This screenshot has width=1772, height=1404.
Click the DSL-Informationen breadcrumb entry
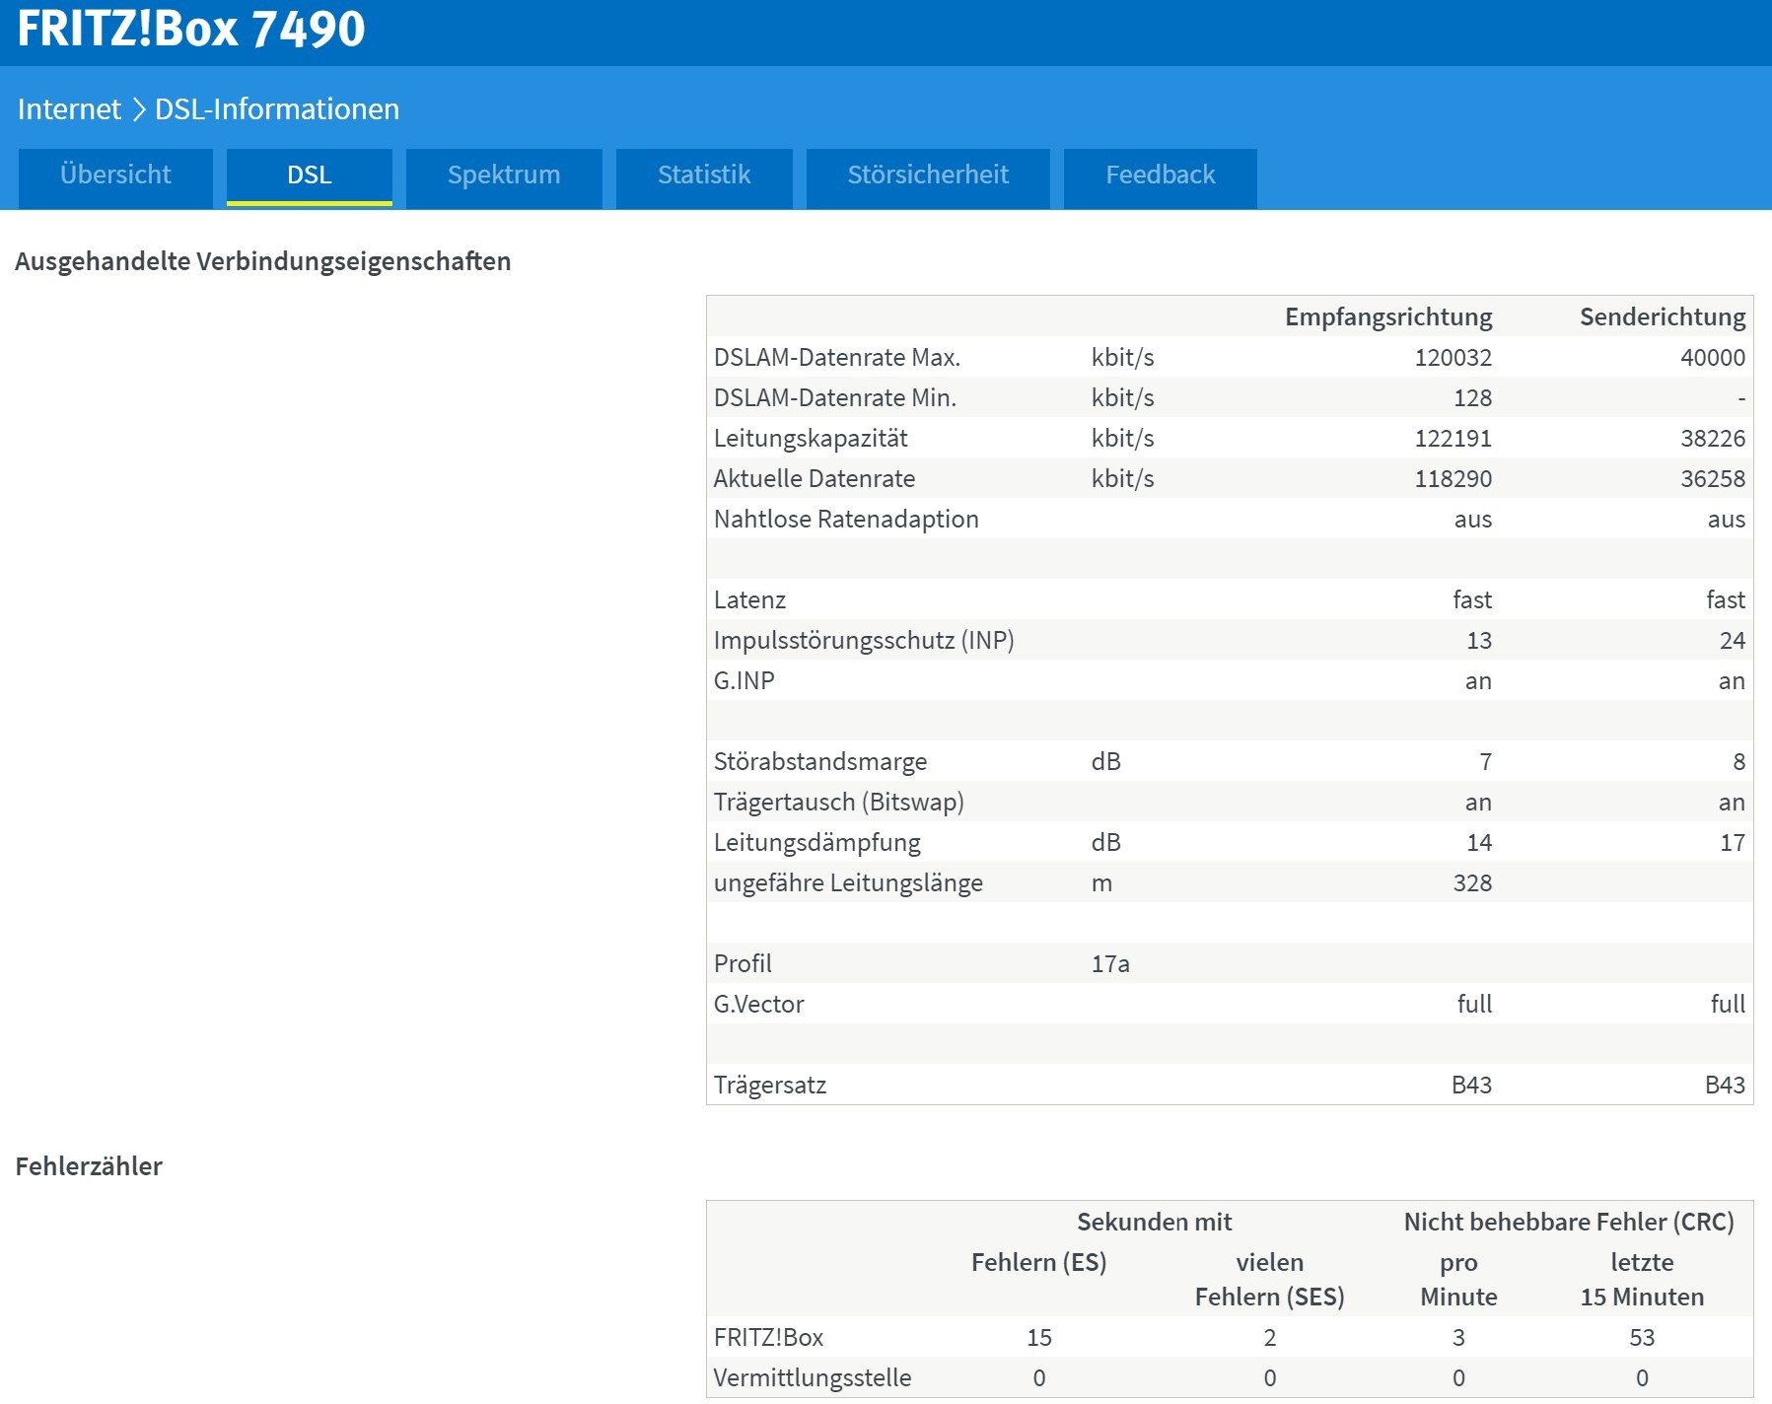pos(276,109)
